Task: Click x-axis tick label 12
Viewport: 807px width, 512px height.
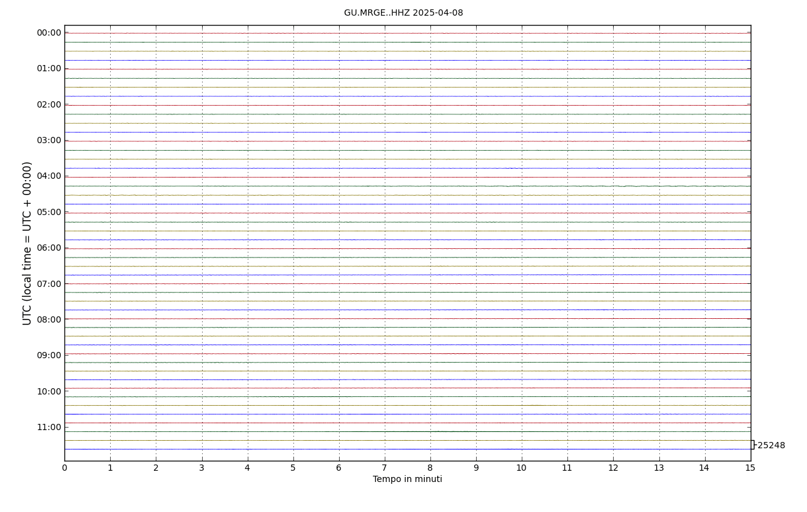Action: pyautogui.click(x=613, y=468)
